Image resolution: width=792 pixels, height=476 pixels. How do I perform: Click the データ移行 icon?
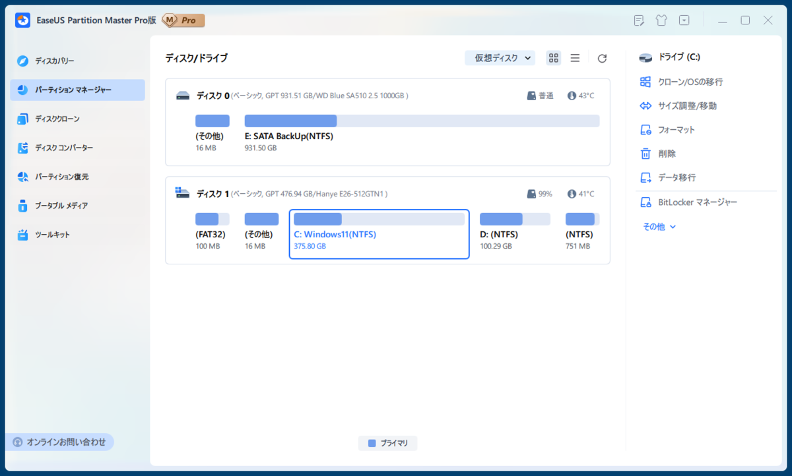[645, 178]
